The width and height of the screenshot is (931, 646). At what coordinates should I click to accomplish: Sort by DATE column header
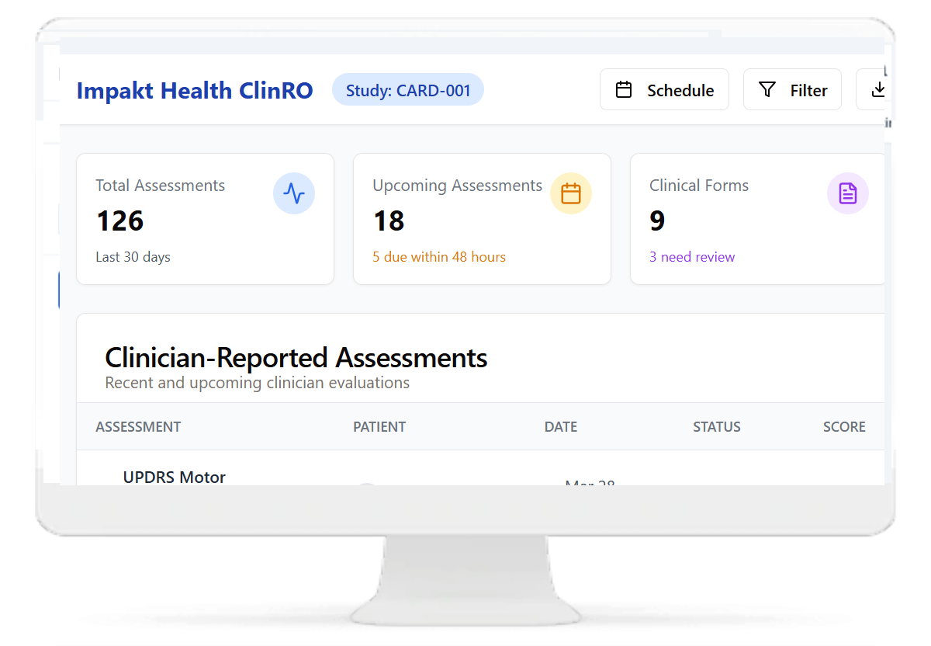pyautogui.click(x=561, y=427)
